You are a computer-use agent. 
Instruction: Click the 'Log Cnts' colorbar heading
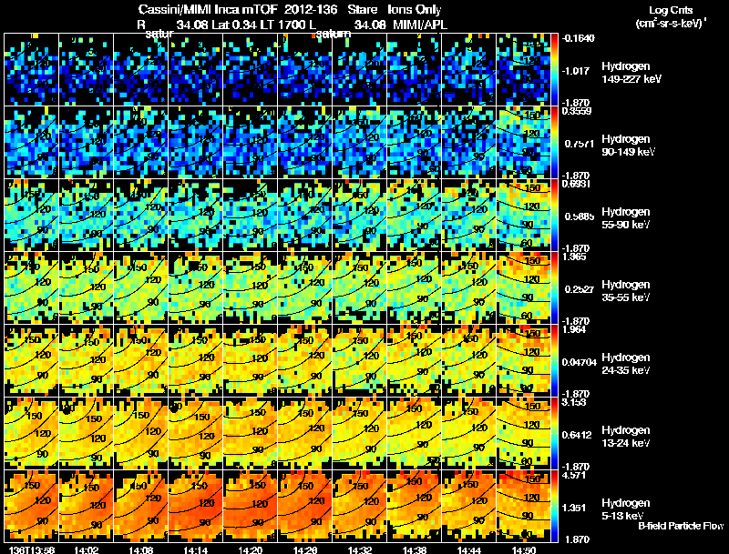[x=670, y=10]
